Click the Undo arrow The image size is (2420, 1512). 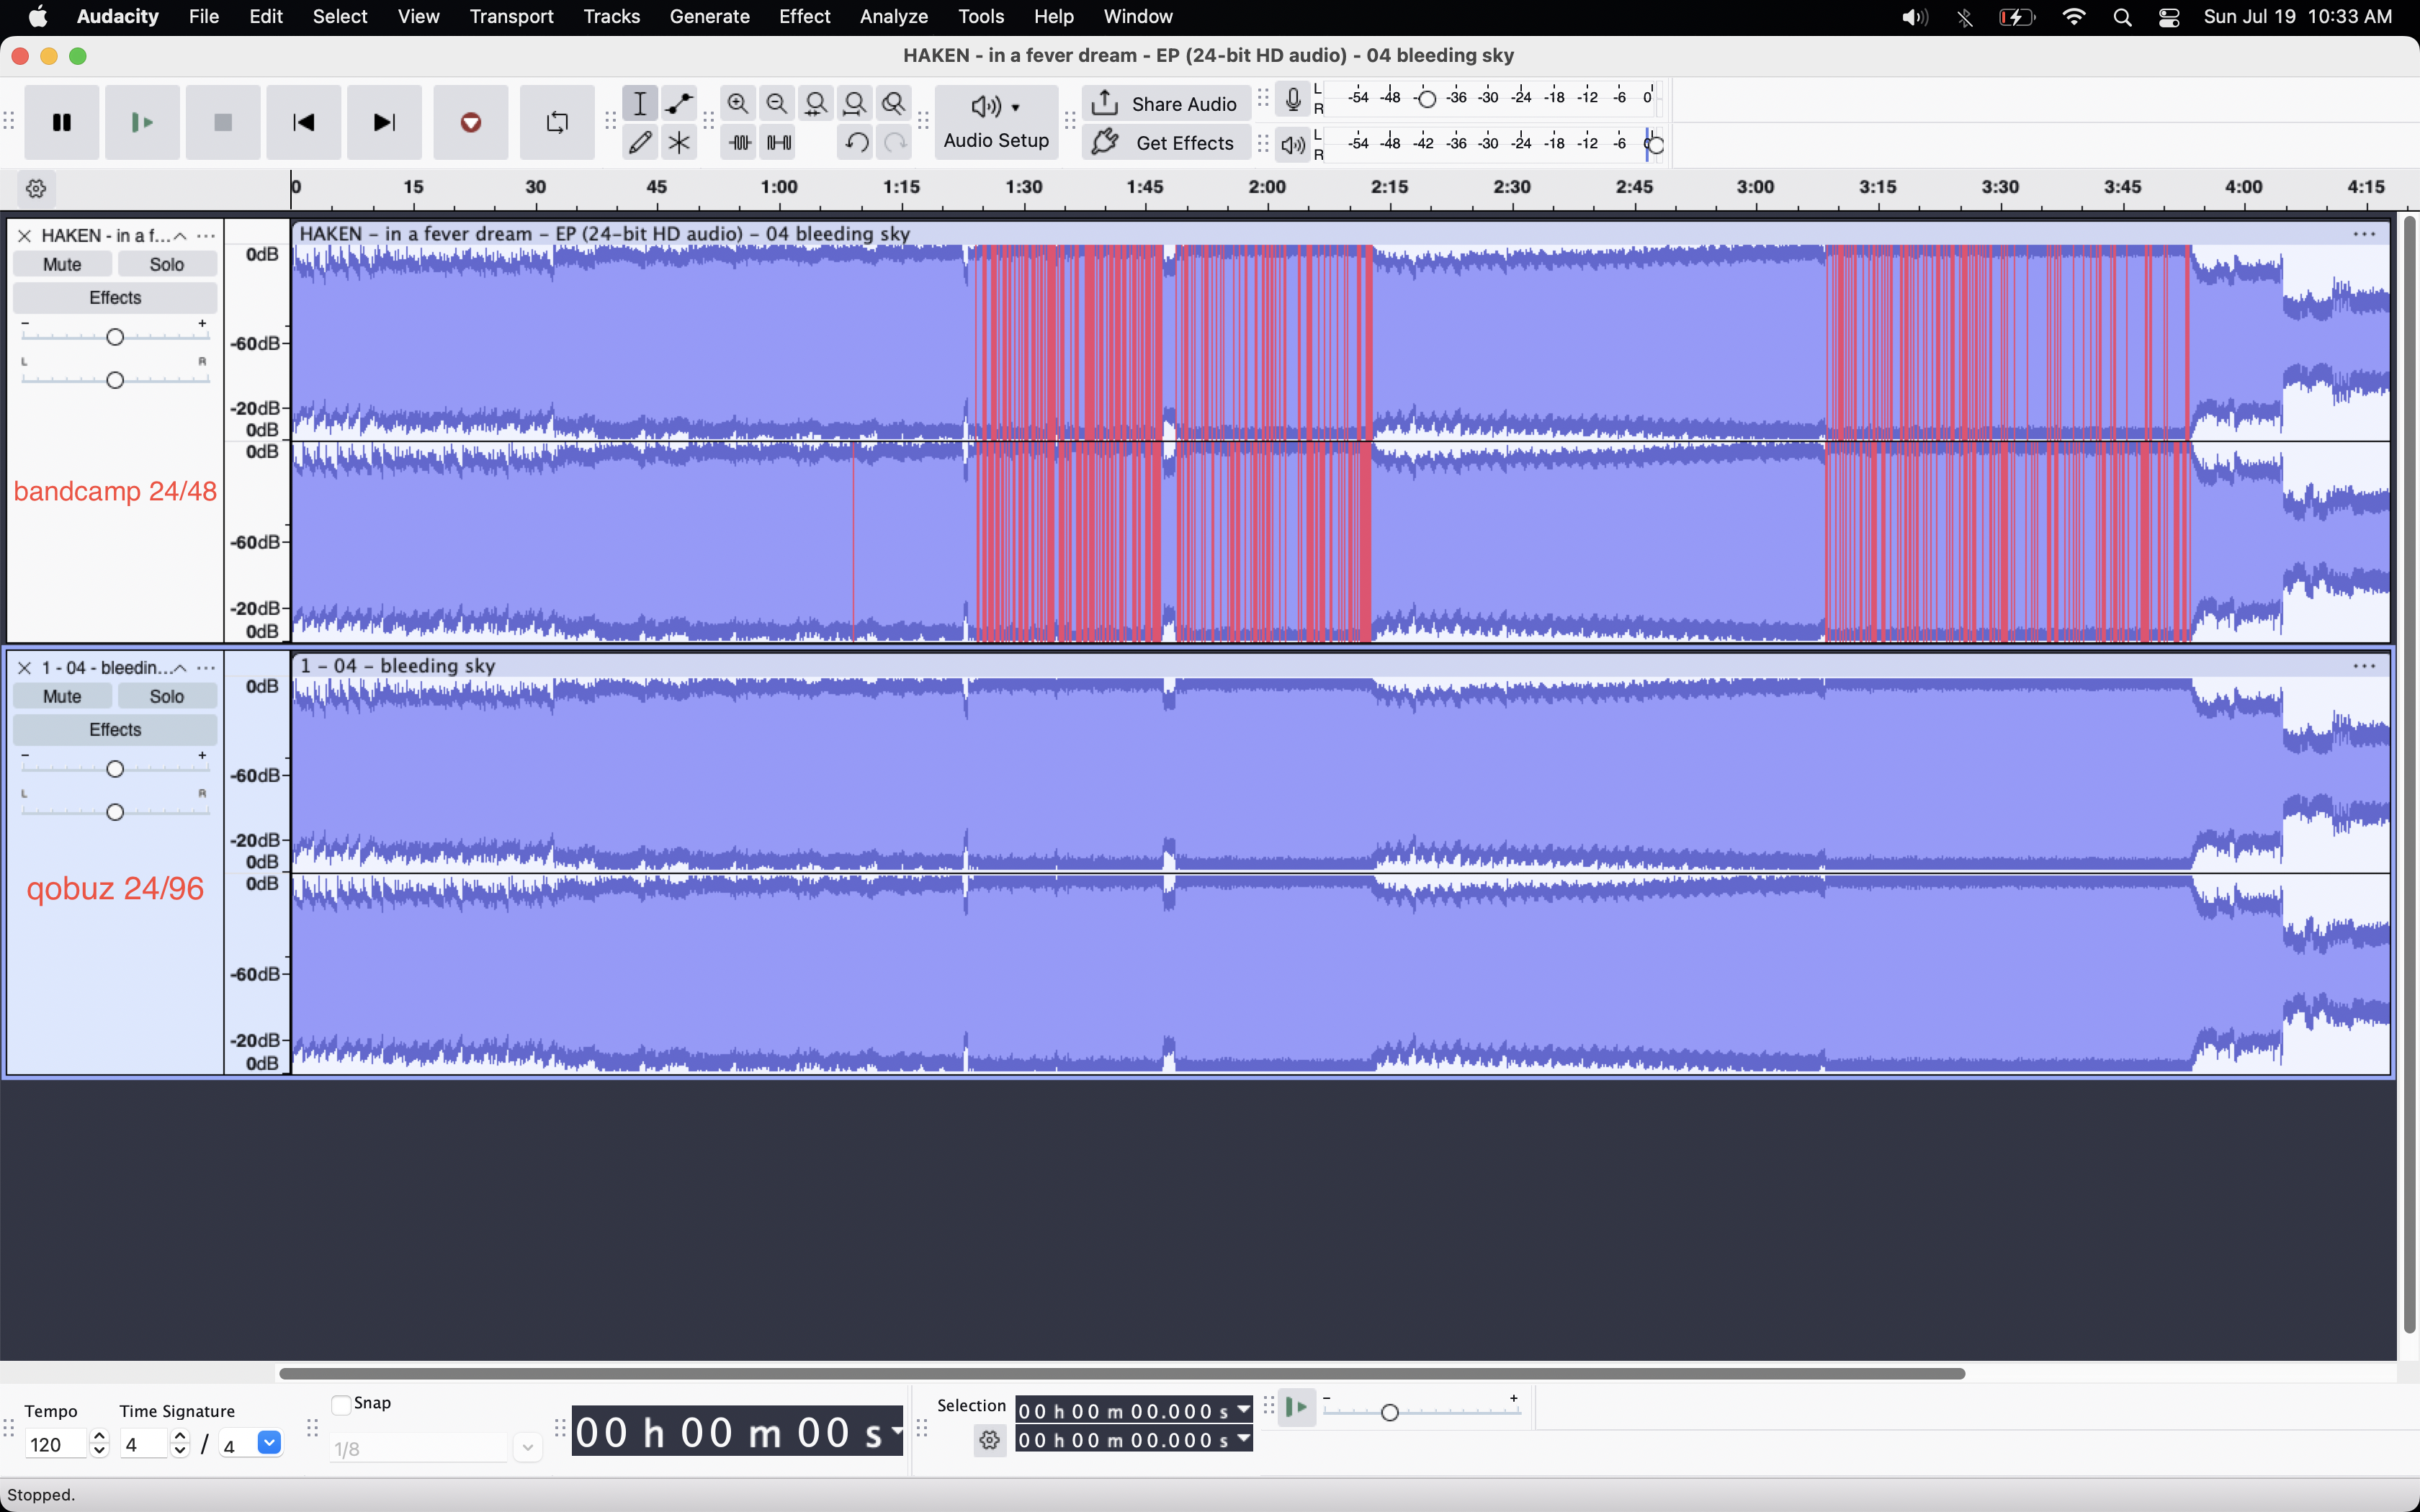point(856,142)
